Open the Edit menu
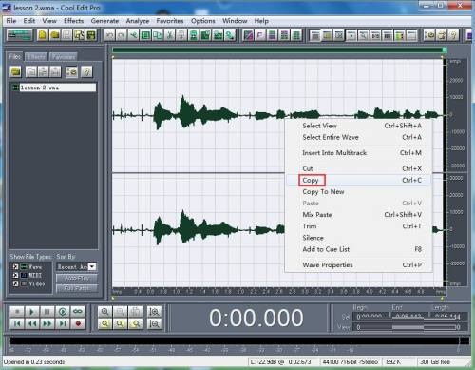 [29, 21]
